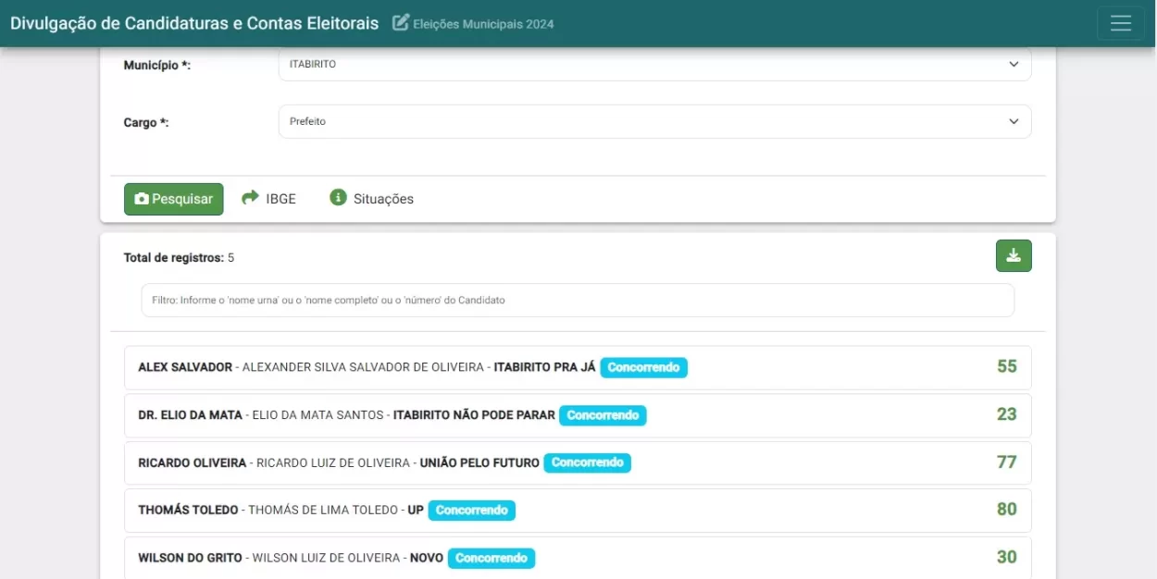Click the Concorrendo badge for WILSON DO GRITO
The height and width of the screenshot is (579, 1157).
click(491, 558)
